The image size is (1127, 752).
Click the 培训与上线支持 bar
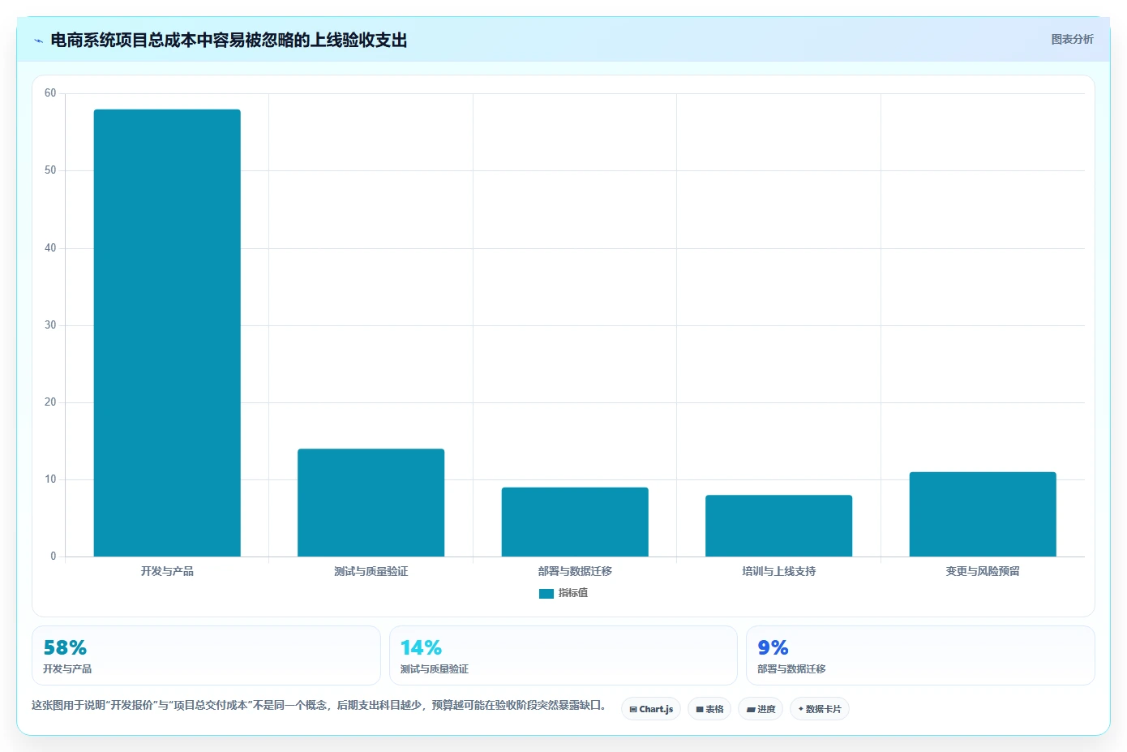pyautogui.click(x=778, y=526)
